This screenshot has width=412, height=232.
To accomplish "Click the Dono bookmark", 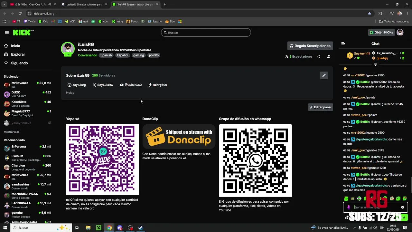I will pyautogui.click(x=132, y=22).
